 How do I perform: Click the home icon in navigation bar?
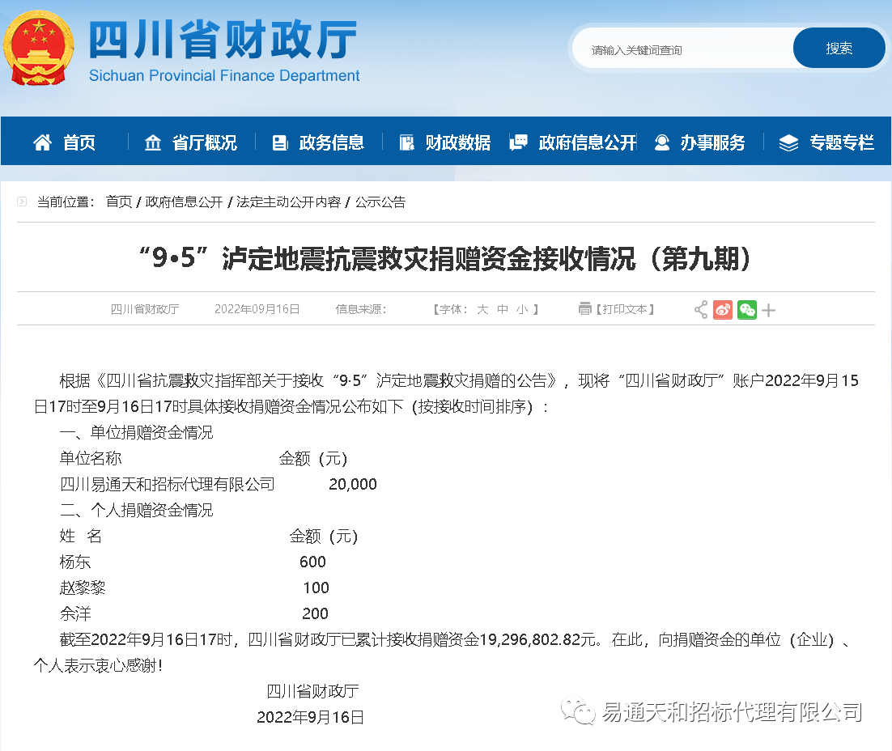42,143
